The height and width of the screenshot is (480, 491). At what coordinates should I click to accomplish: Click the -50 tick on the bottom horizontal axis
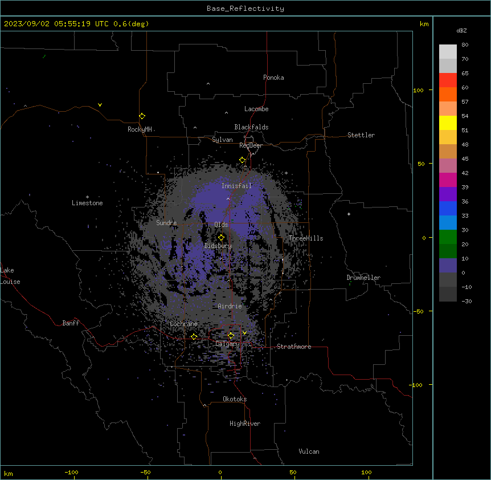point(145,472)
